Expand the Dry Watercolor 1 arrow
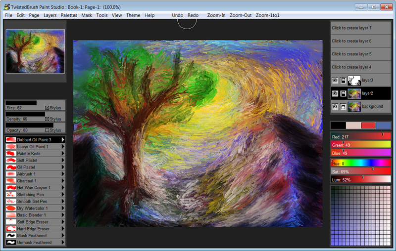 point(63,208)
